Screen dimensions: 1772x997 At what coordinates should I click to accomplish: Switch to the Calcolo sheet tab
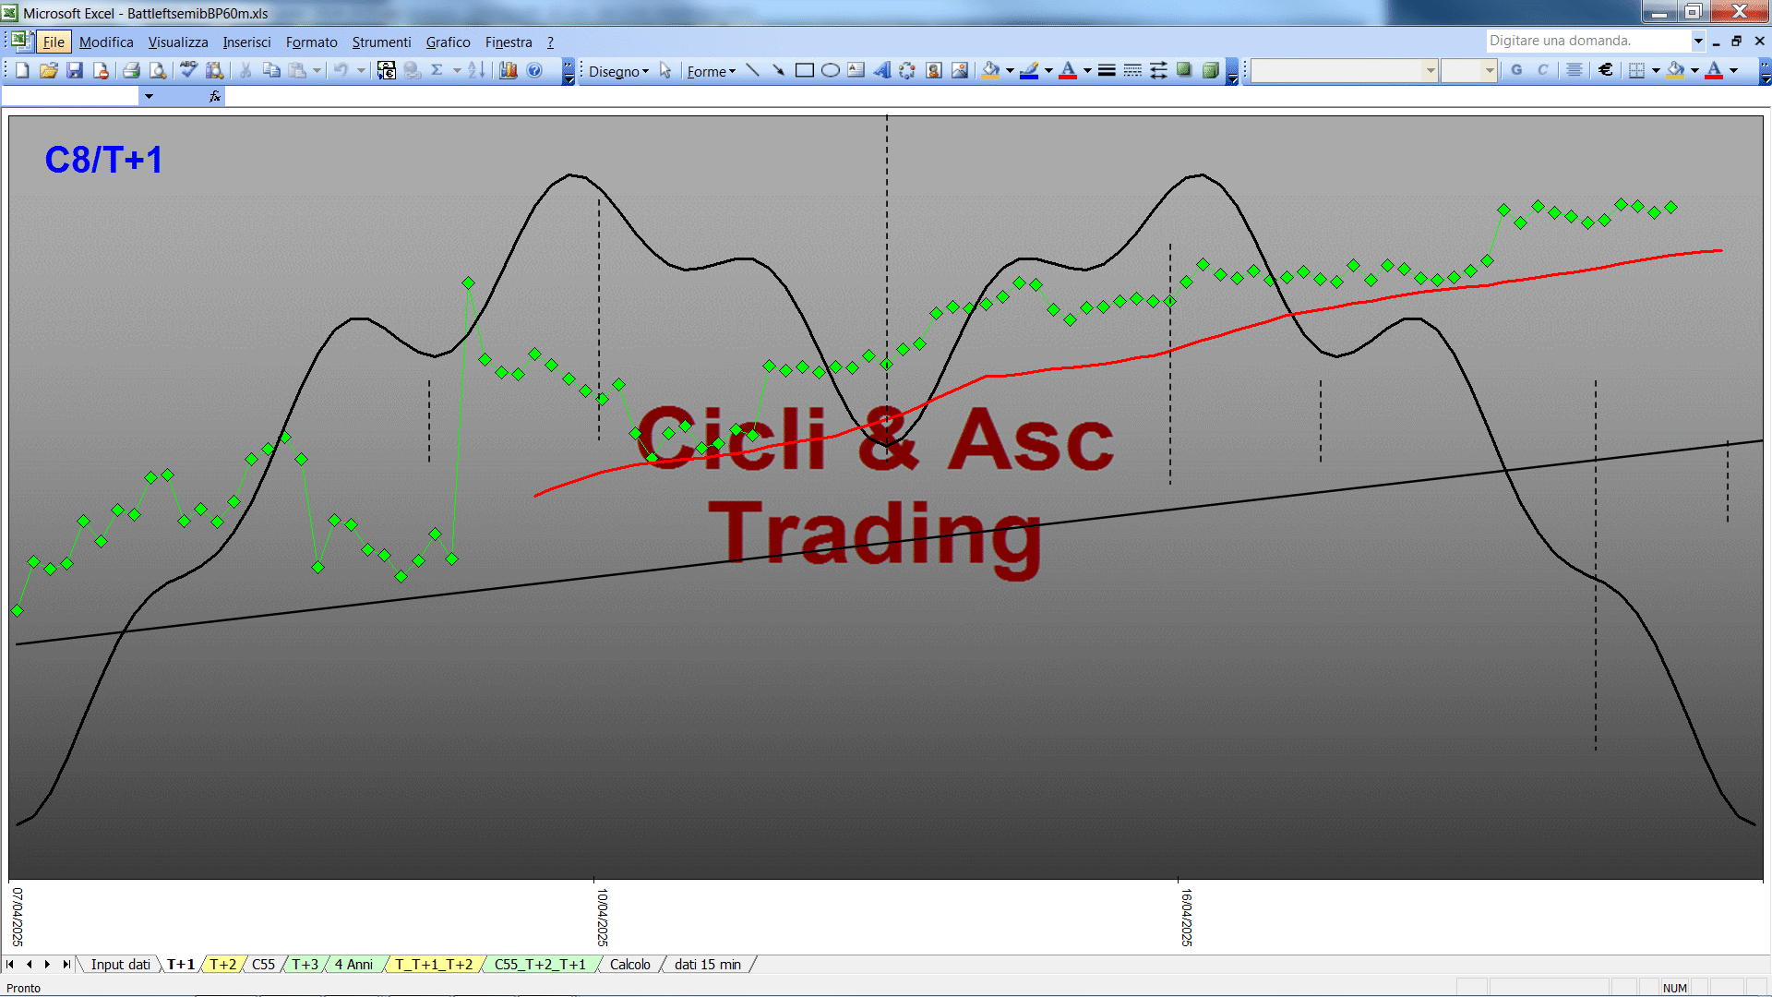(629, 965)
